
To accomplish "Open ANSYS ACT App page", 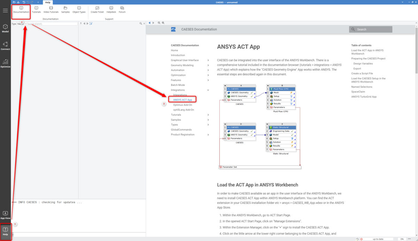I will click(183, 100).
